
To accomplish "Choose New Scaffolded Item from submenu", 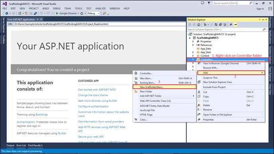I will coord(164,87).
